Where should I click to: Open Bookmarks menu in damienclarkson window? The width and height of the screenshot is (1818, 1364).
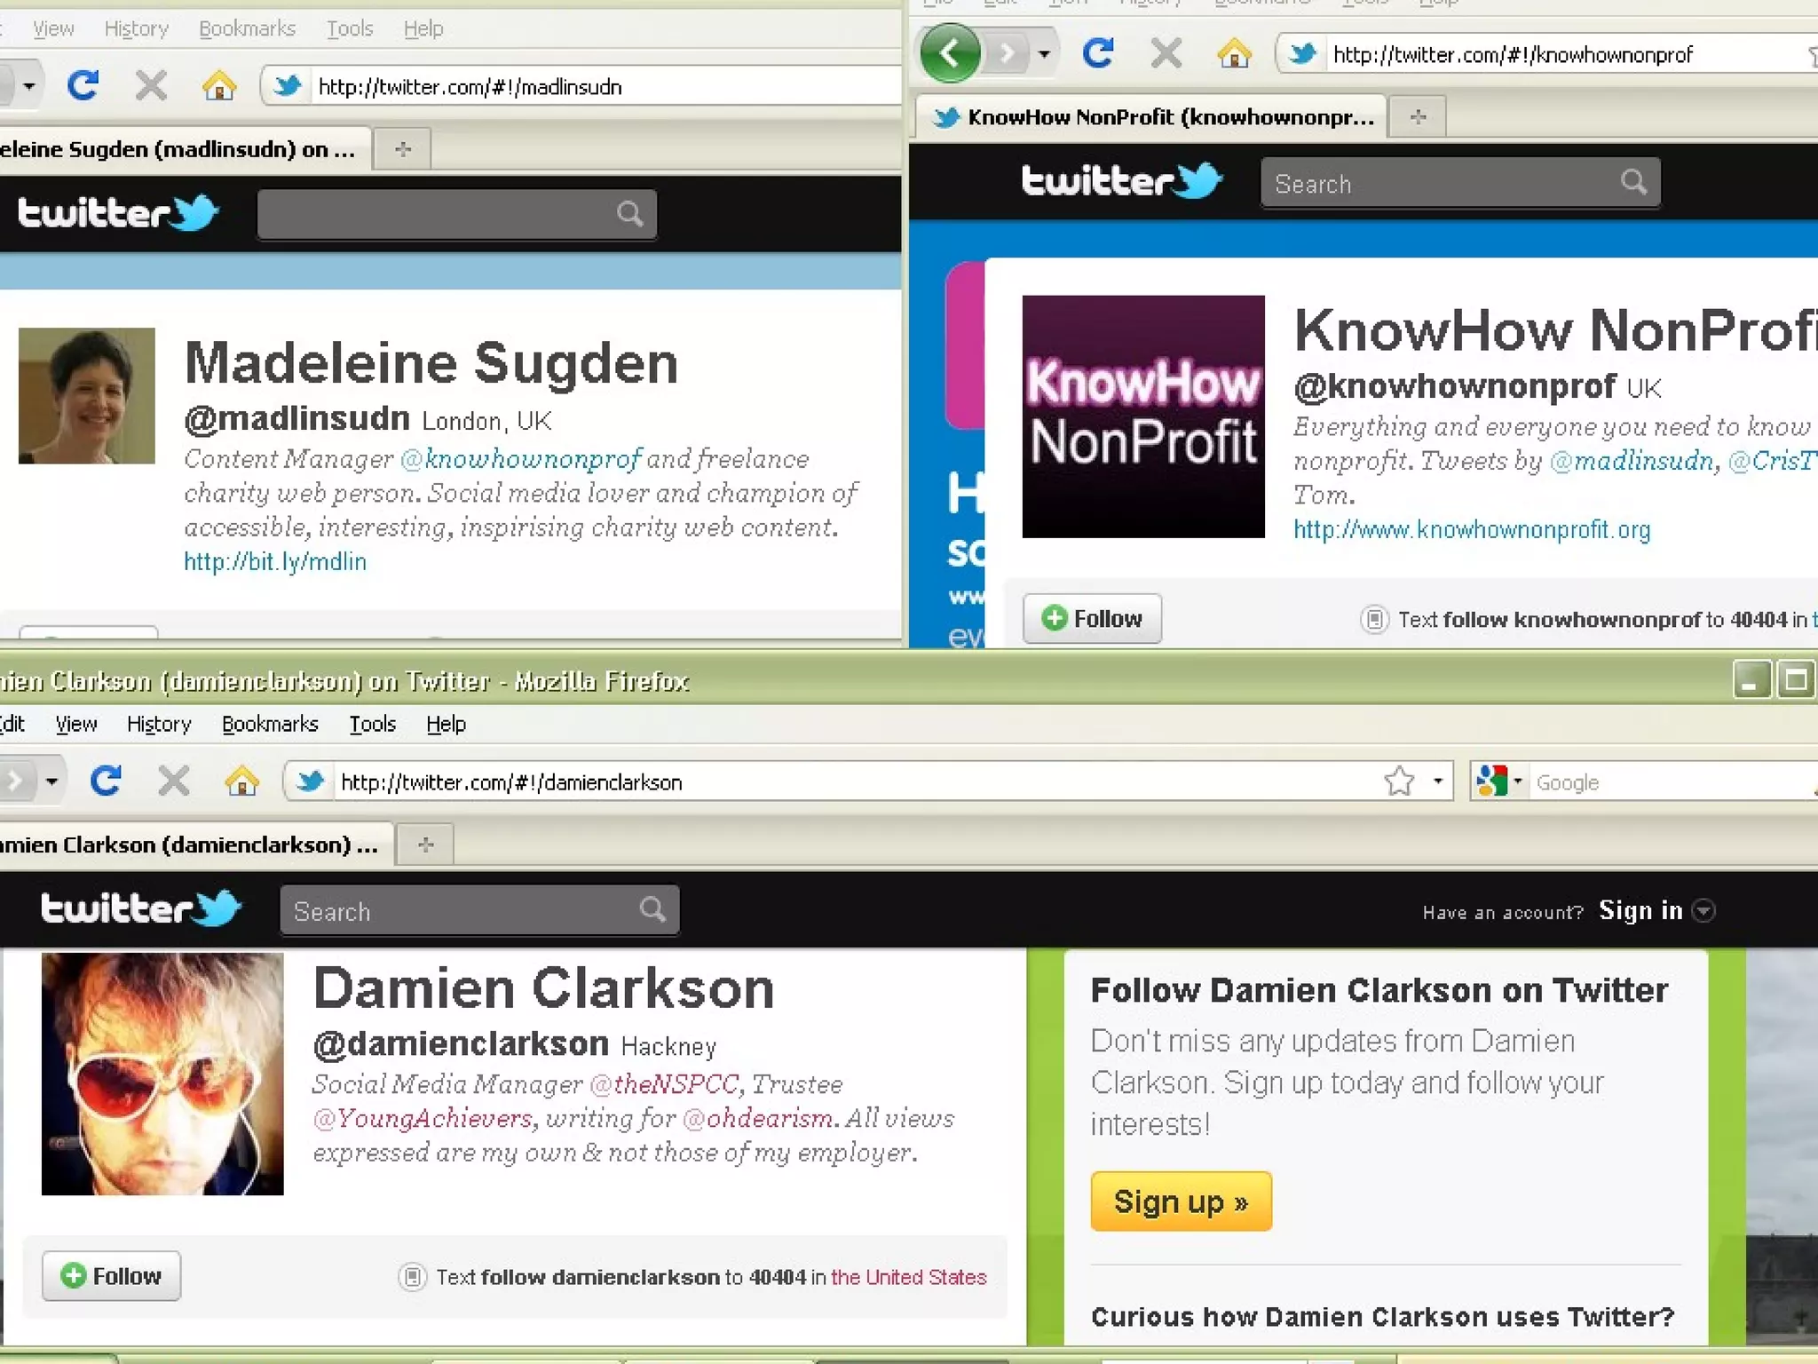[270, 725]
